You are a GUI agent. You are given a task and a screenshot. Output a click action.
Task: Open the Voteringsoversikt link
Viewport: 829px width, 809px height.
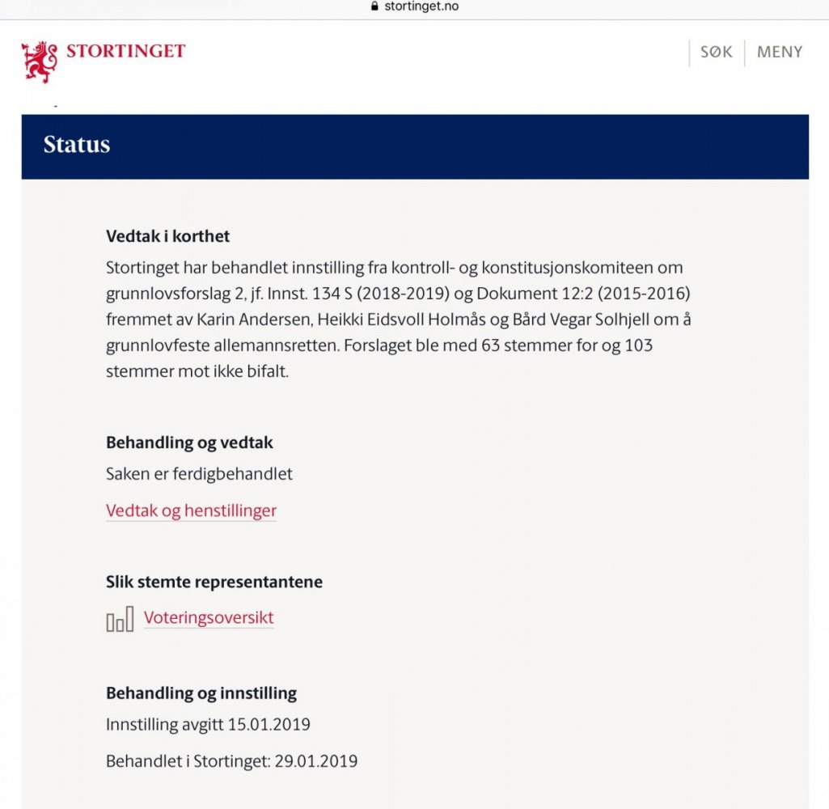point(209,618)
